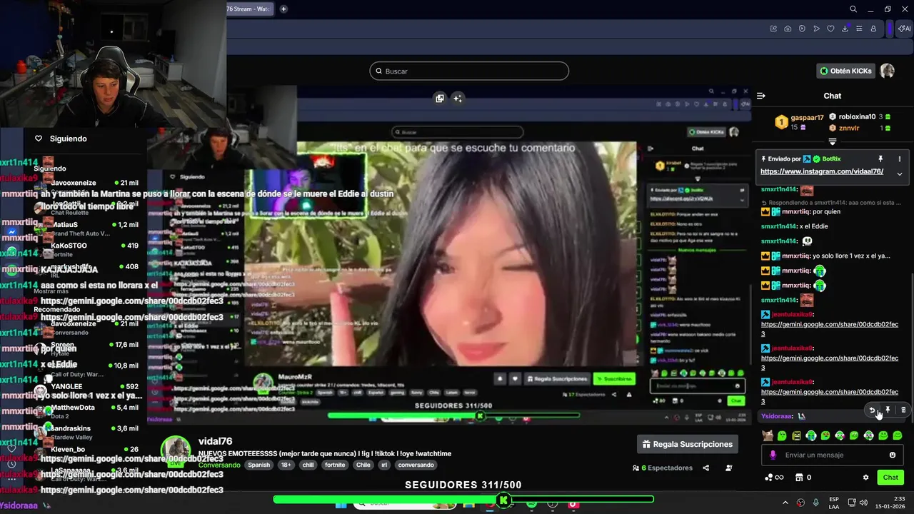This screenshot has height=514, width=914.
Task: Select the Chile tag
Action: point(364,465)
